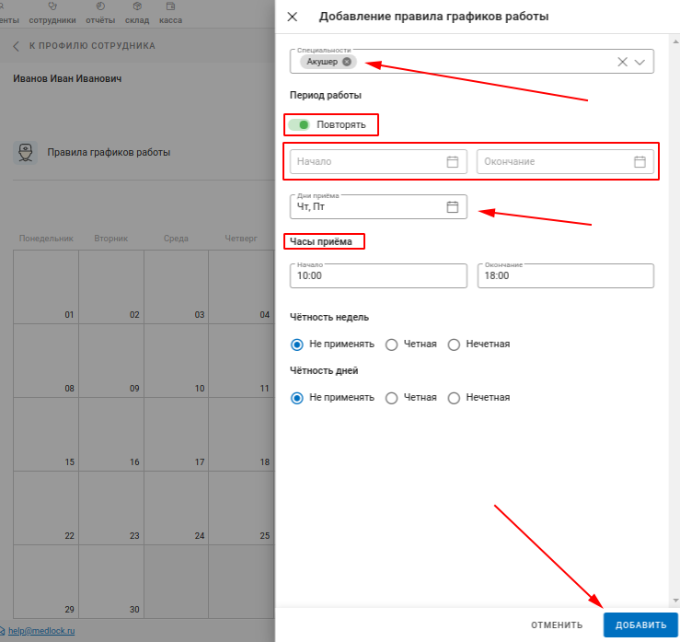Focus the Начало date input
The height and width of the screenshot is (642, 680).
click(378, 161)
